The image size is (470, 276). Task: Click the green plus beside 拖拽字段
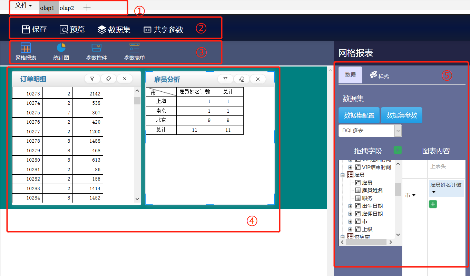pos(398,150)
